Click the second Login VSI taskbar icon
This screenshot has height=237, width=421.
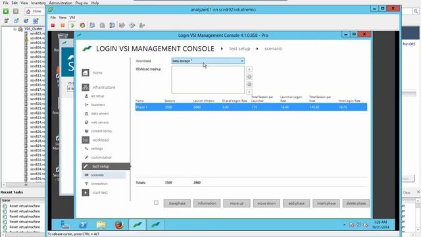[155, 224]
